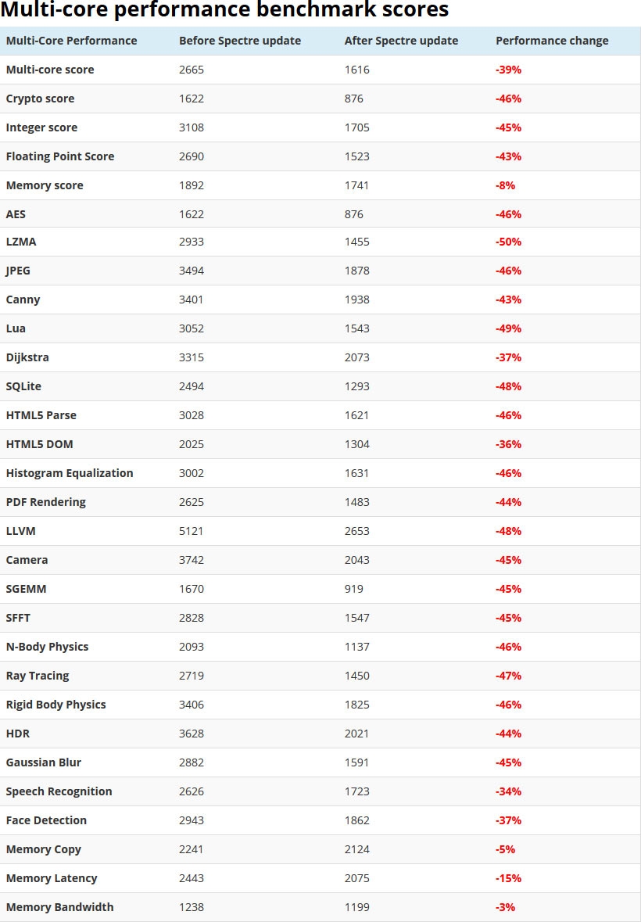This screenshot has height=922, width=641.
Task: Click the LLVM before-update score 5121
Action: click(x=192, y=531)
